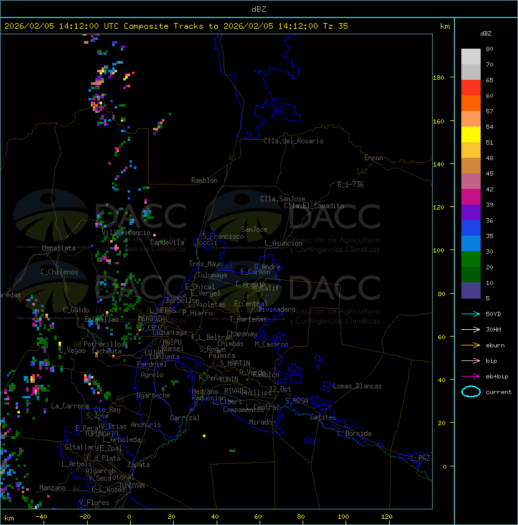Click the white 30HM arrow in legend
The image size is (518, 525).
471,330
